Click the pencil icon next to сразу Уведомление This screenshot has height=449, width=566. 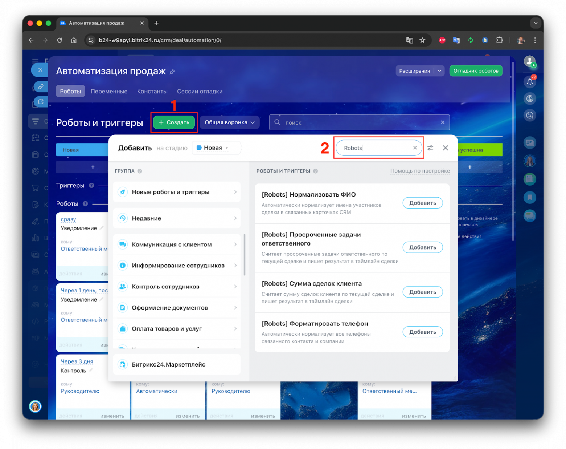pos(102,228)
